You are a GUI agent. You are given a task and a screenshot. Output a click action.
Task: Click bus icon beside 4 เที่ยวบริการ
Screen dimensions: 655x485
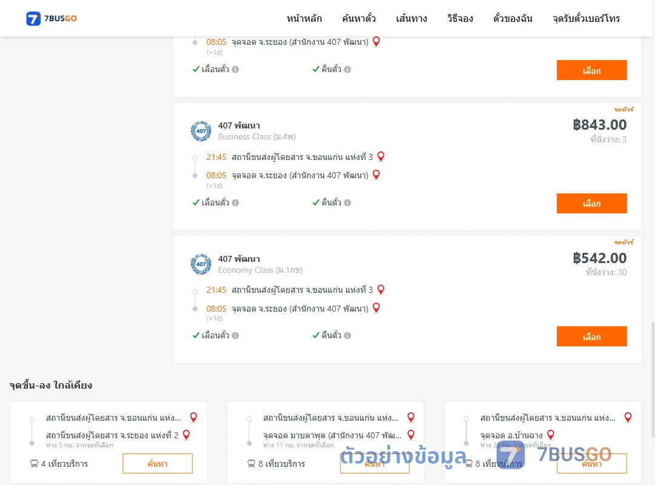[34, 464]
